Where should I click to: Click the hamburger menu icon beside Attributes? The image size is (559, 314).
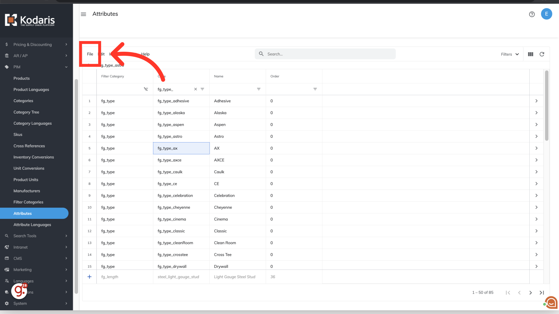point(84,14)
